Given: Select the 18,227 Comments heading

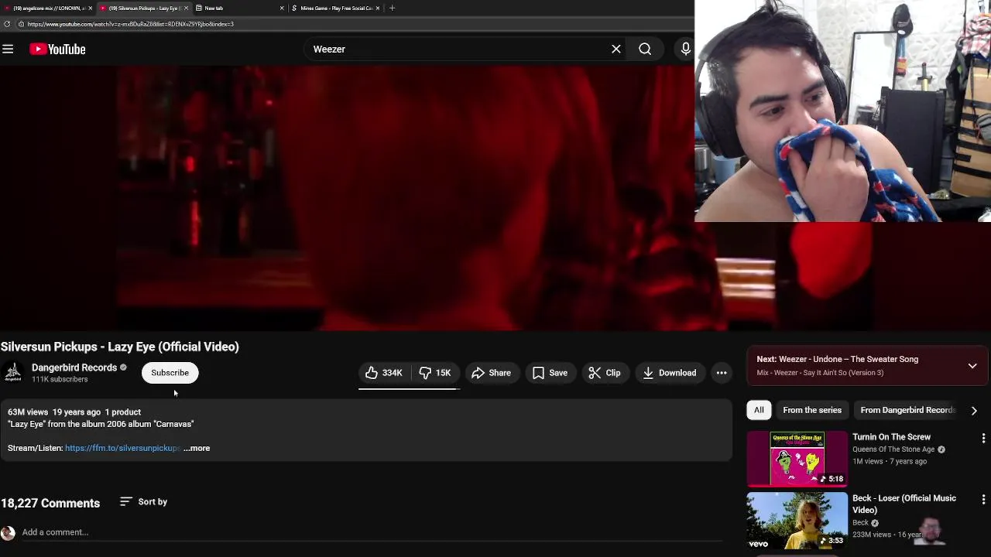Looking at the screenshot, I should [50, 503].
